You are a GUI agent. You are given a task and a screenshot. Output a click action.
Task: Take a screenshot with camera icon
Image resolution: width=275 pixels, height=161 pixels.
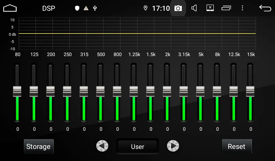[x=178, y=8]
